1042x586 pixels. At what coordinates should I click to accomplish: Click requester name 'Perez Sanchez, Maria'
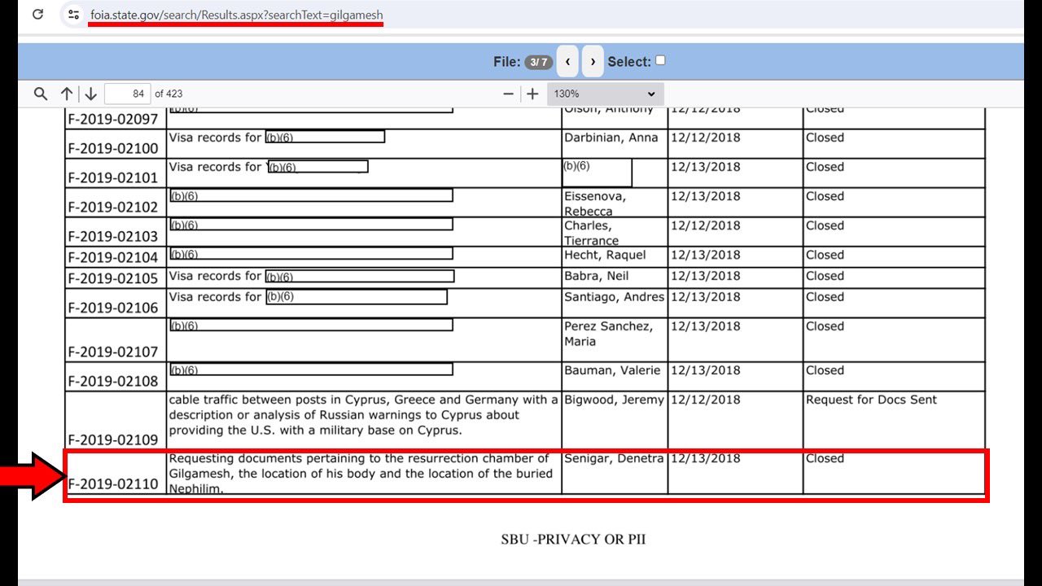(x=608, y=334)
